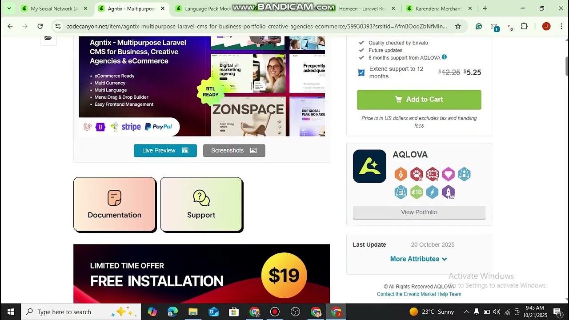The image size is (569, 320).
Task: Open Microsoft Edge from the taskbar
Action: [172, 312]
